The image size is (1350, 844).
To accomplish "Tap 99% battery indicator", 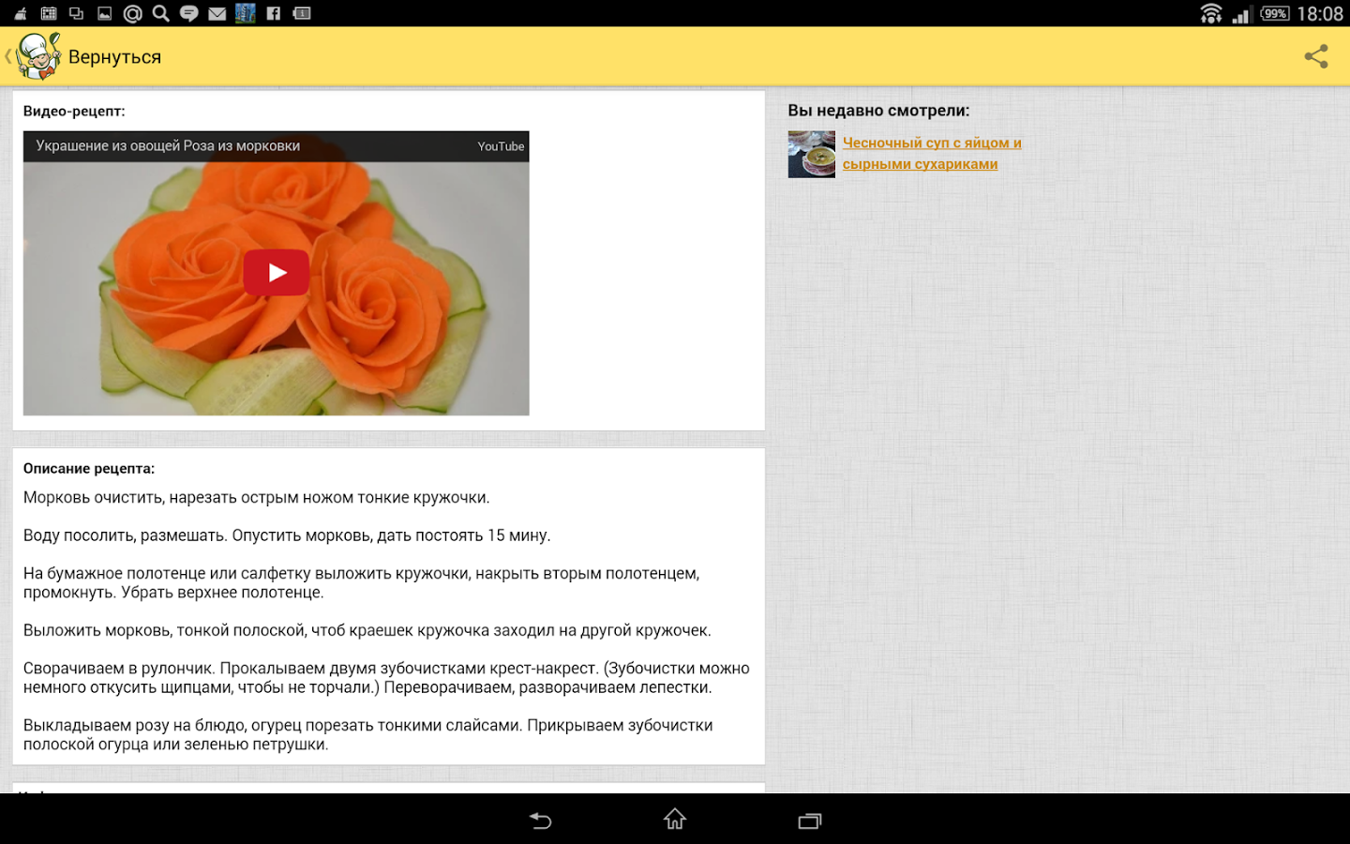I will (1275, 13).
